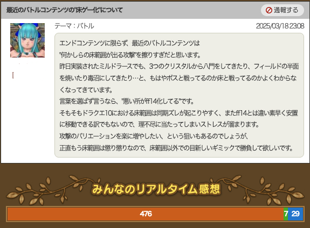Click the final line about 床範囲は懲り懲り
The image size is (310, 228).
tap(176, 148)
